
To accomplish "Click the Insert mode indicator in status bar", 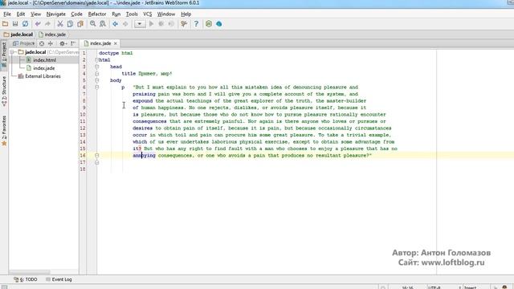I will pos(470,287).
